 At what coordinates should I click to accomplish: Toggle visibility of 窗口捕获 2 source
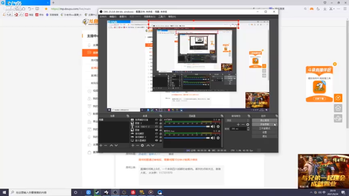(157, 137)
